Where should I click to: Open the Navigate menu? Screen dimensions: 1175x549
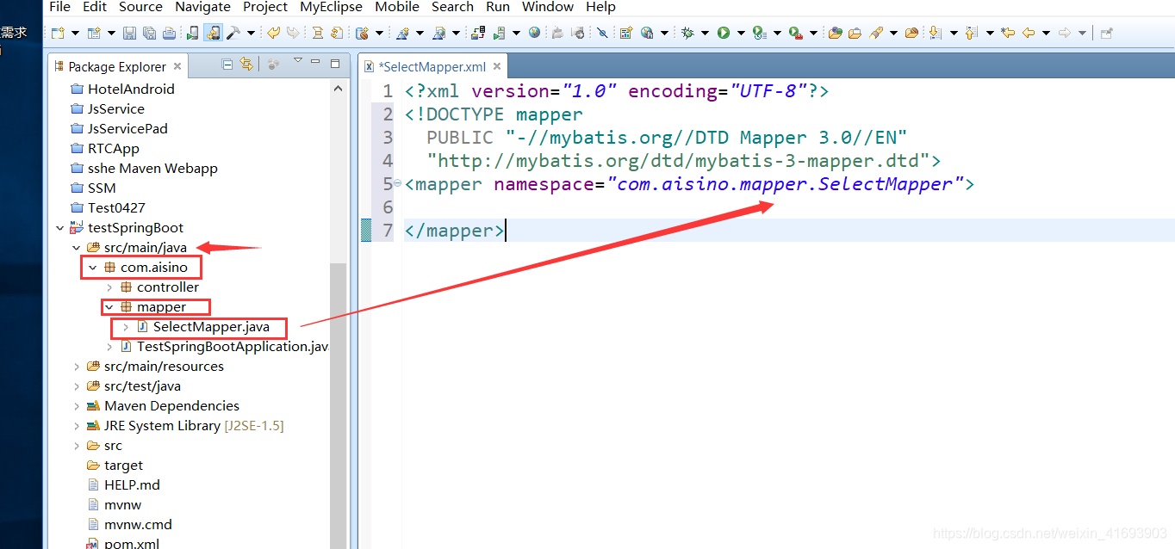pyautogui.click(x=202, y=7)
